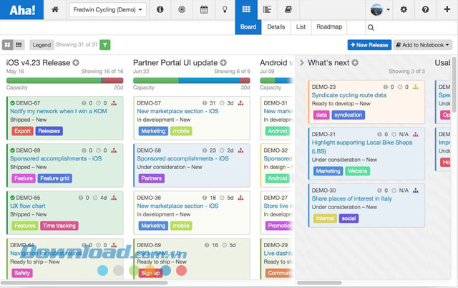Click the Legend button

42,44
